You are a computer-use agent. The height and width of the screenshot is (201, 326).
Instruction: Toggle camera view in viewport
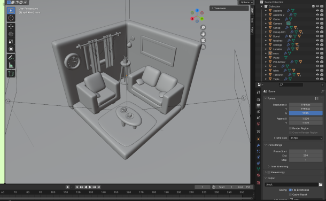[x=203, y=40]
